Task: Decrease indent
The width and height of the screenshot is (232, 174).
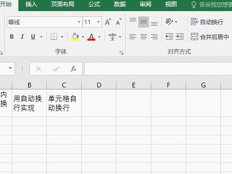Action: [x=169, y=37]
